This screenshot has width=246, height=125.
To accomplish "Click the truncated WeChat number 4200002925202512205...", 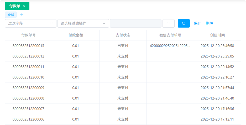I will pos(170,46).
